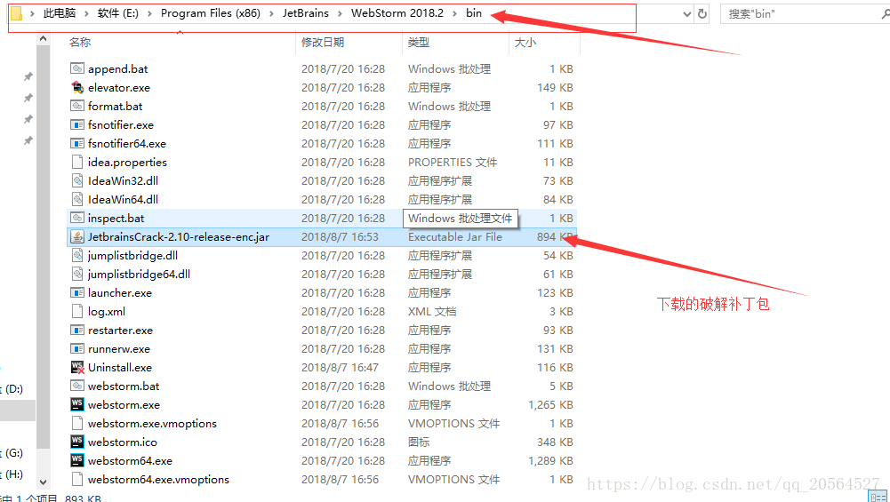This screenshot has height=502, width=890.
Task: Click the IdeaWin32.dll file icon
Action: click(77, 181)
